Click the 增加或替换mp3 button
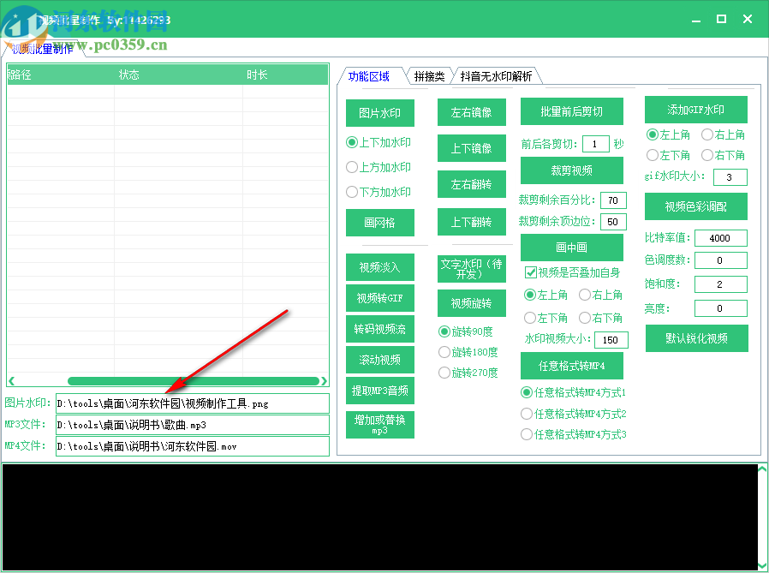The height and width of the screenshot is (573, 769). pyautogui.click(x=379, y=425)
